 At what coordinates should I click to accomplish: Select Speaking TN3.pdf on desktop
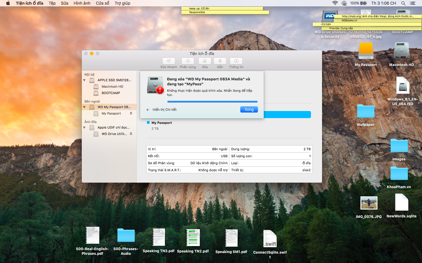[159, 237]
